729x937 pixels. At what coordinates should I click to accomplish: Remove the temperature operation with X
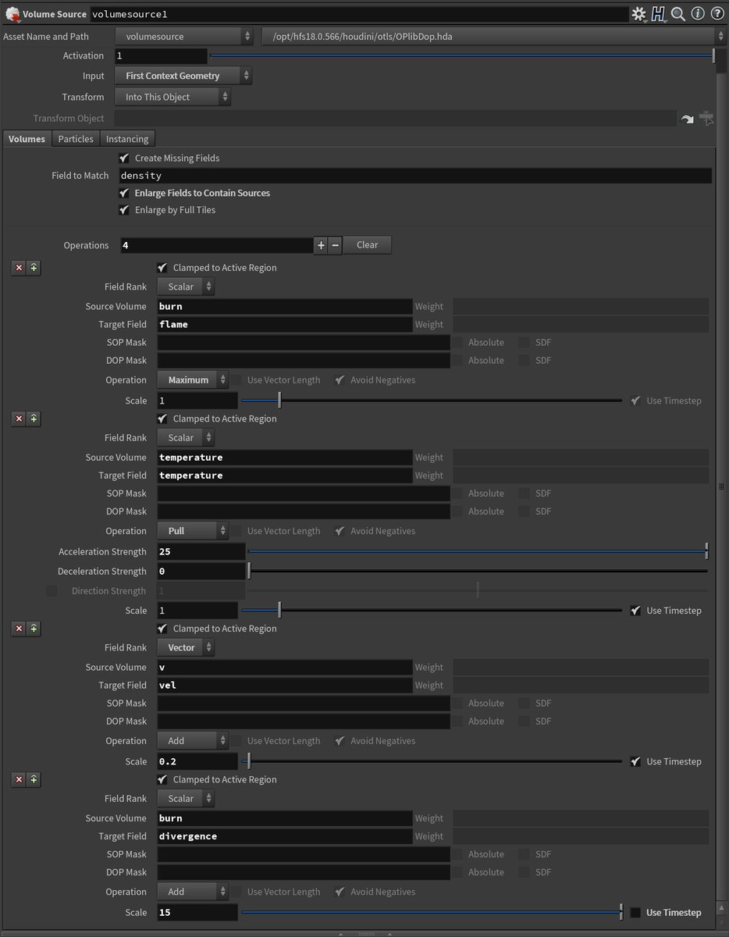(x=20, y=419)
